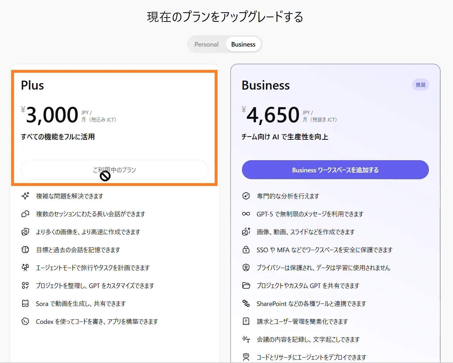Switch to the Personal plan tab
This screenshot has height=363, width=453.
tap(206, 44)
